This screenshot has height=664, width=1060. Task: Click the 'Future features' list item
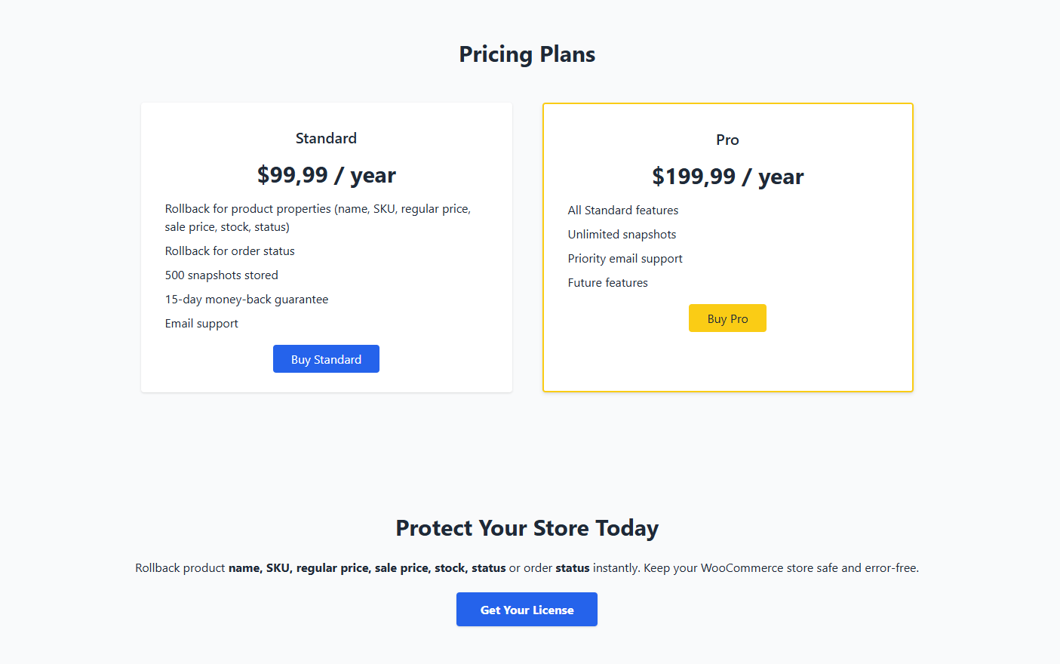click(607, 283)
